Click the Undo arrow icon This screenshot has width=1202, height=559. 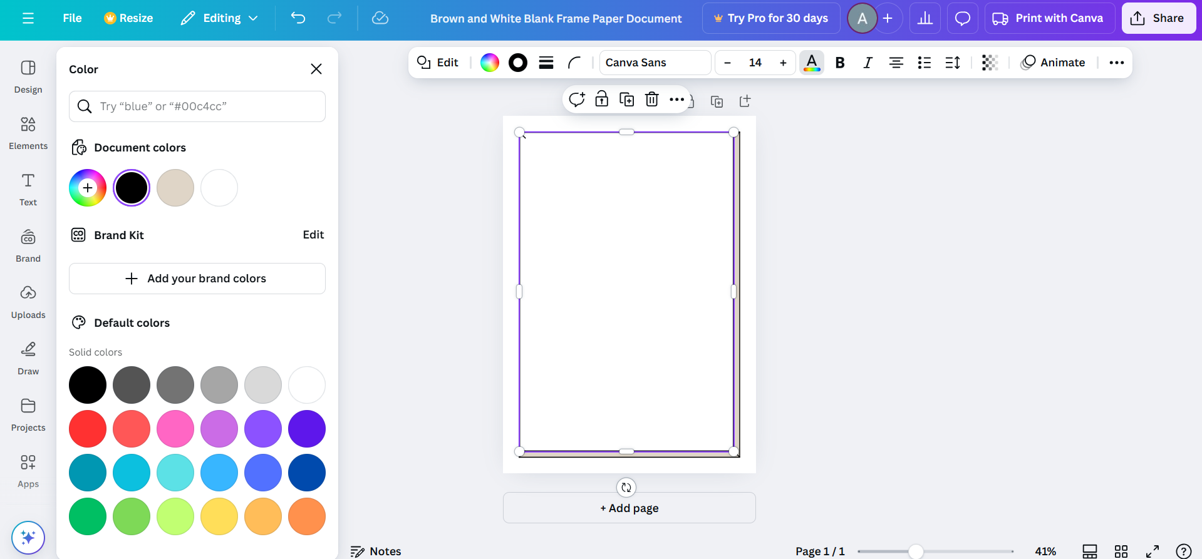[x=298, y=18]
